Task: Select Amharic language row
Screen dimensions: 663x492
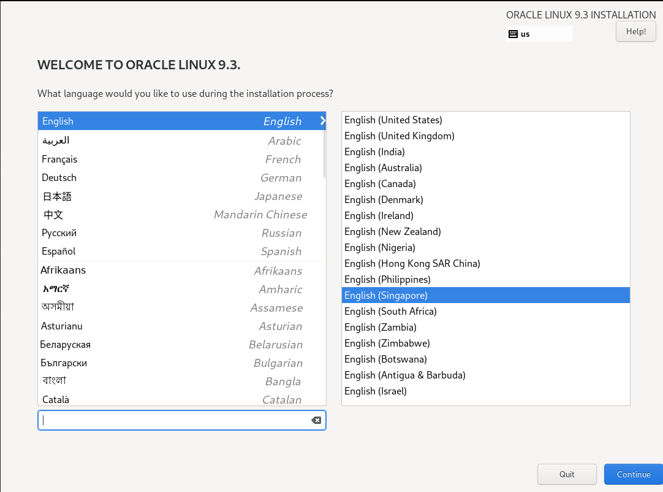Action: coord(182,289)
